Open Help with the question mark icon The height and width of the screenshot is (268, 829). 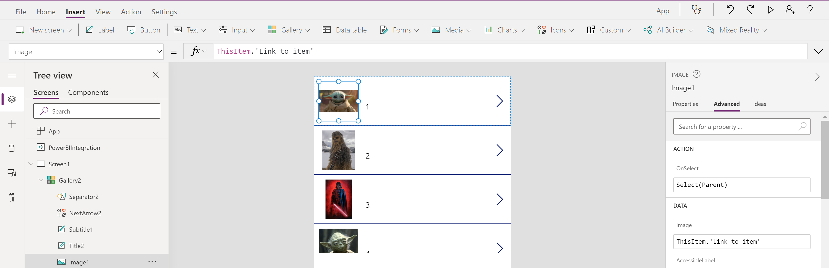click(x=810, y=10)
